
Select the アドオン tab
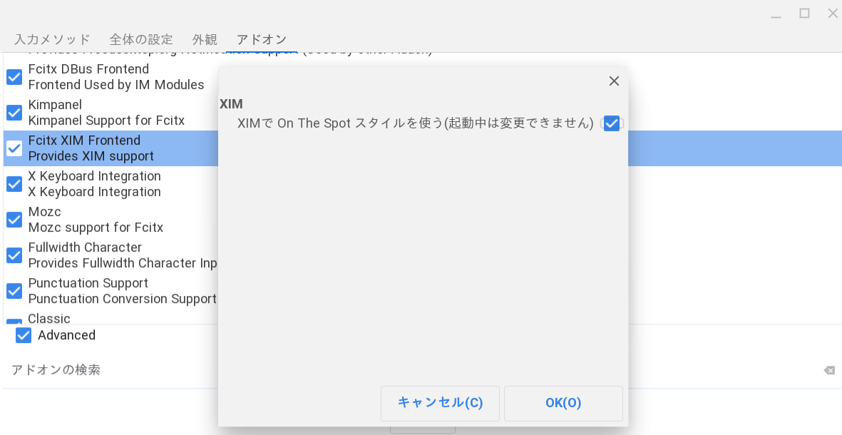click(x=262, y=40)
